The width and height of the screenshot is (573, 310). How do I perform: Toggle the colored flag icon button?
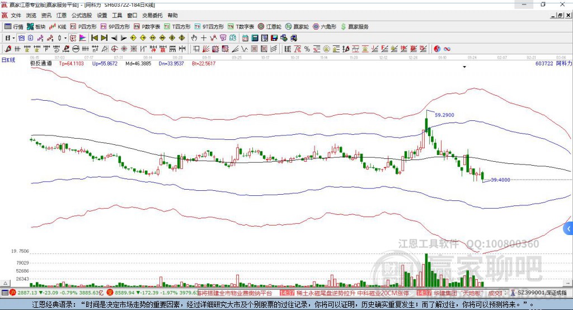[x=83, y=38]
